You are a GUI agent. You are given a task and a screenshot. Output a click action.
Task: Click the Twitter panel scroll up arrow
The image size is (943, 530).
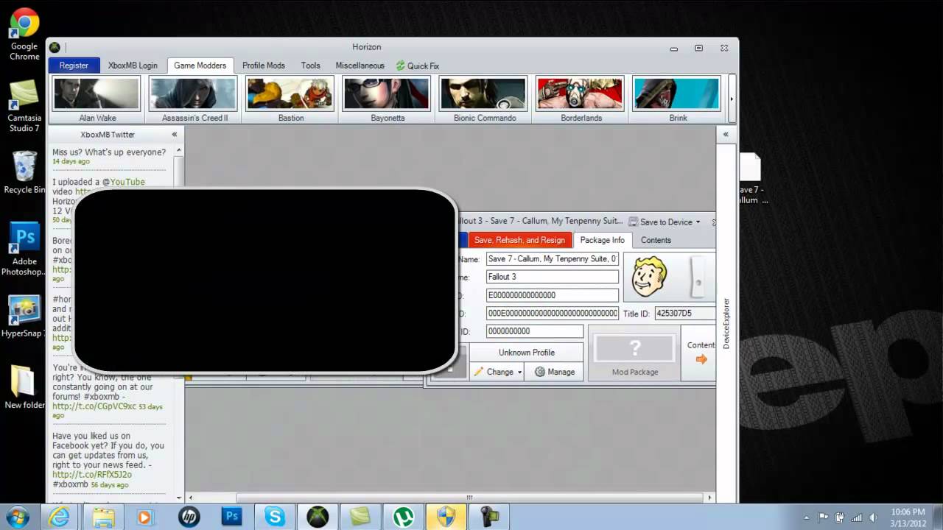pyautogui.click(x=178, y=150)
